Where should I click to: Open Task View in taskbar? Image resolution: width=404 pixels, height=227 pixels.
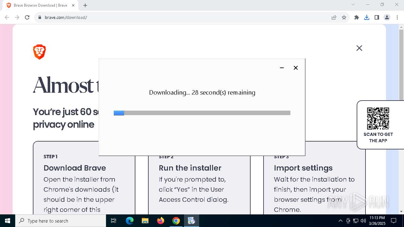click(x=114, y=221)
